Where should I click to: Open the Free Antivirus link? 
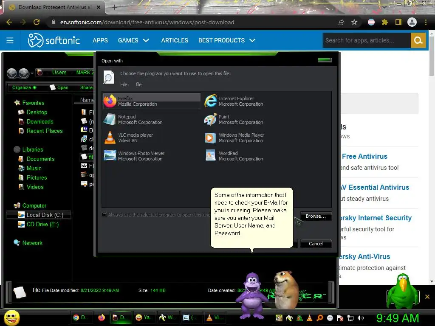click(364, 156)
